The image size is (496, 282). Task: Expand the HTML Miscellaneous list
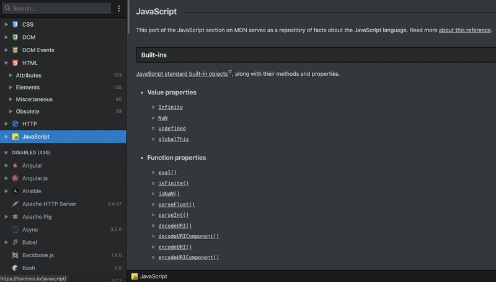11,99
